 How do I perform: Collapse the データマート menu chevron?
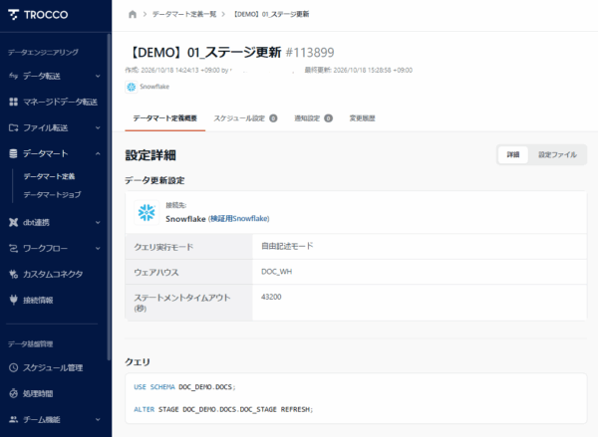(x=98, y=154)
